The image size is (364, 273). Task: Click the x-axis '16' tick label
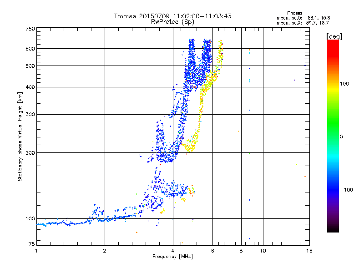[309, 251]
